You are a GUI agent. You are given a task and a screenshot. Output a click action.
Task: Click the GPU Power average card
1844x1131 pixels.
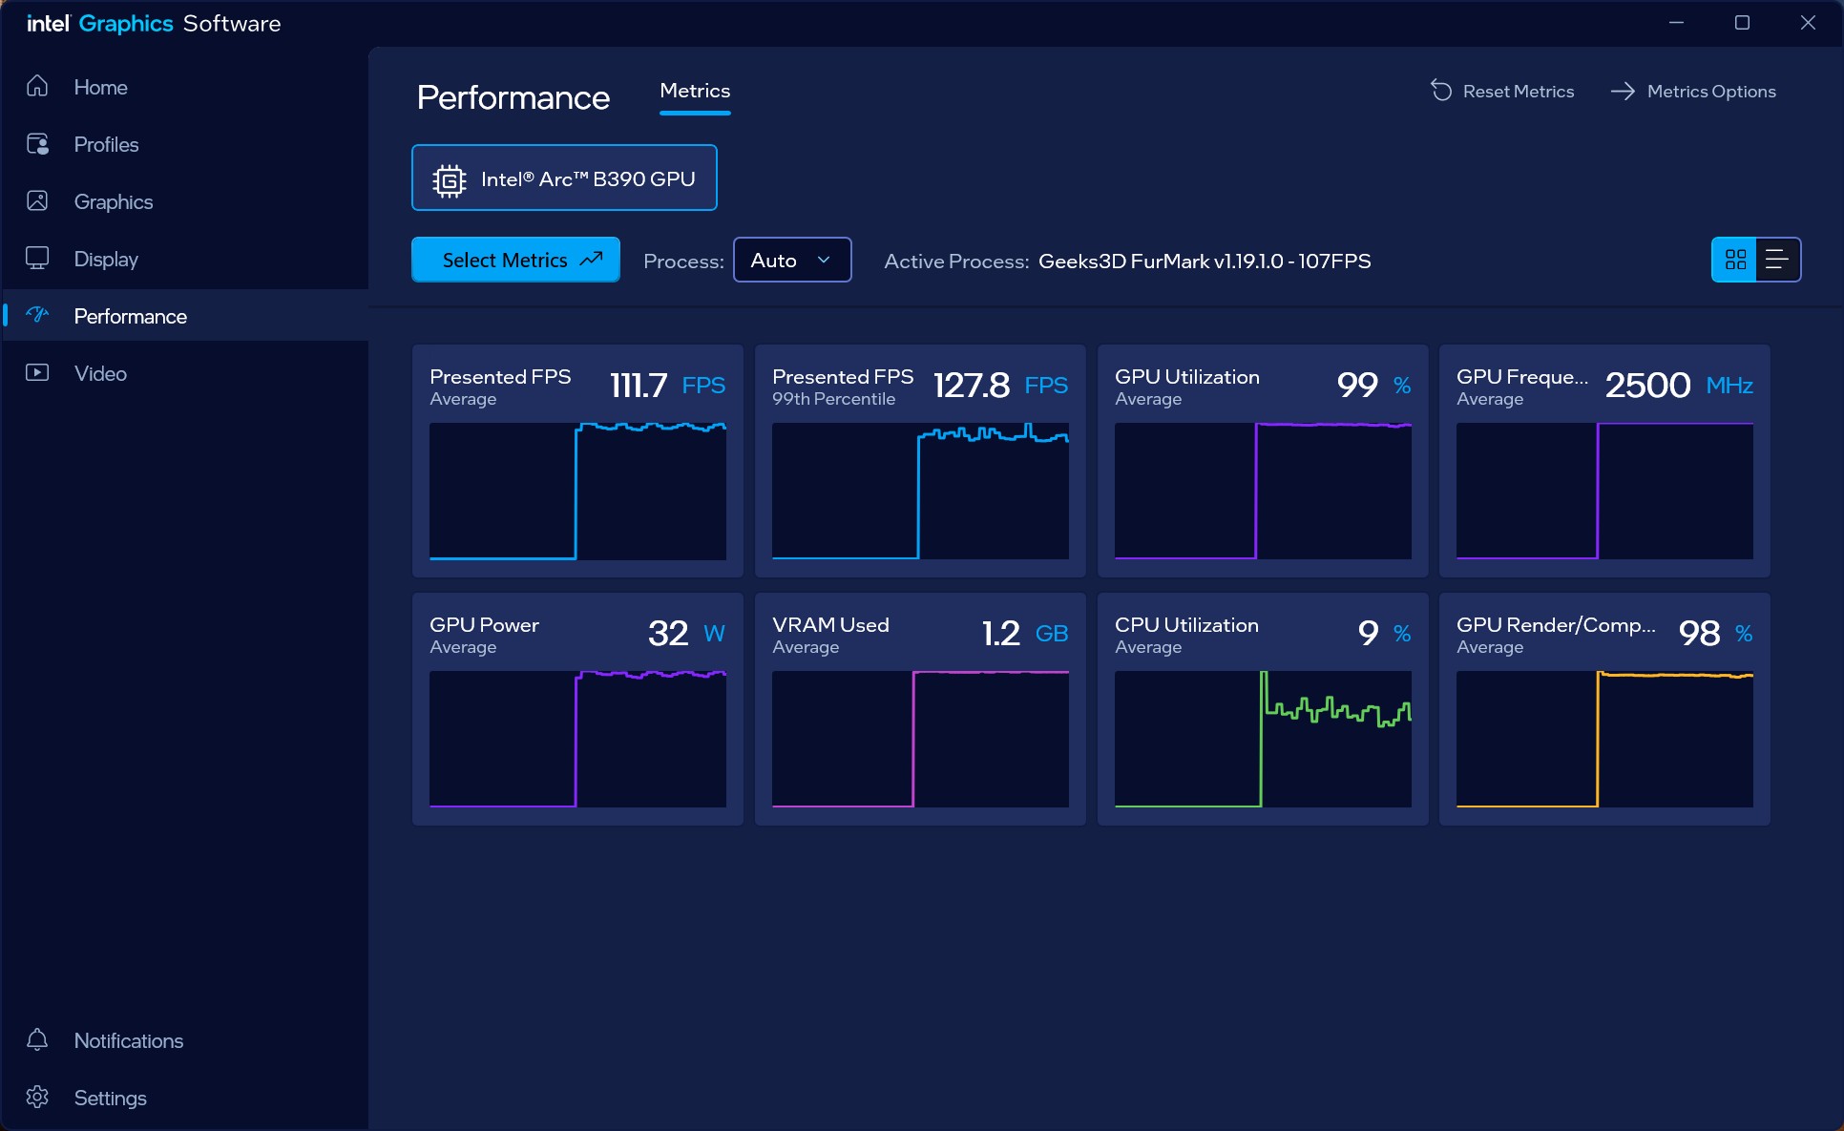[x=577, y=709]
